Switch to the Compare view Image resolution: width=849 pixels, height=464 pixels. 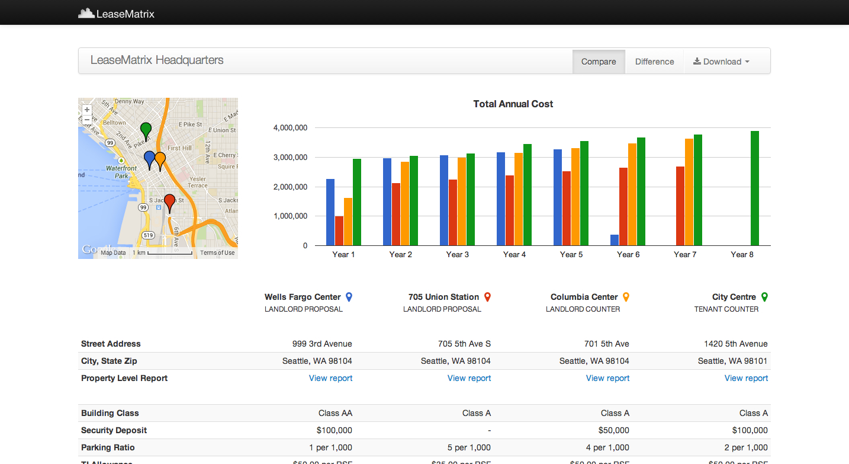tap(599, 62)
